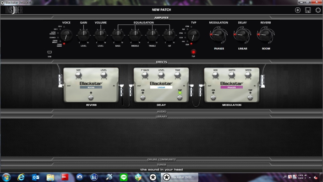
Task: Open settings via the gear icon
Action: 318,10
